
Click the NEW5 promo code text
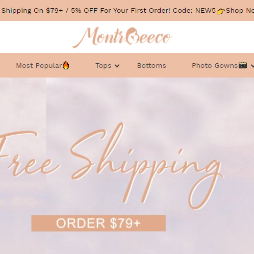click(x=206, y=11)
